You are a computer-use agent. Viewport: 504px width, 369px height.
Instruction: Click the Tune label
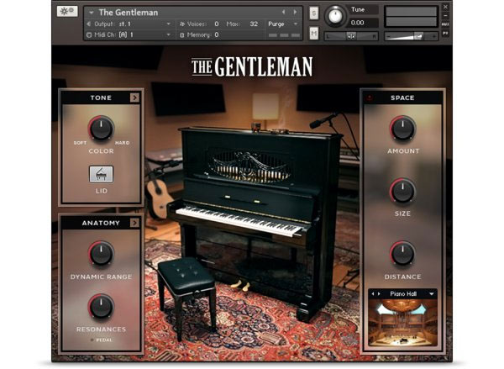[x=358, y=9]
